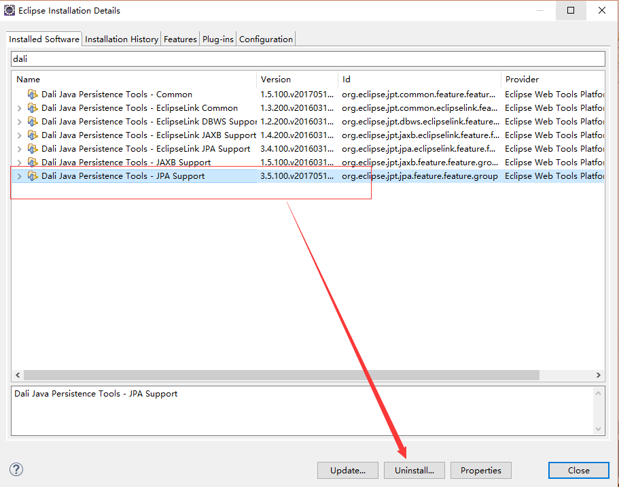This screenshot has width=619, height=487.
Task: Click the org.eclipse.jpt.jpa.feature.feature.group id
Action: point(420,176)
